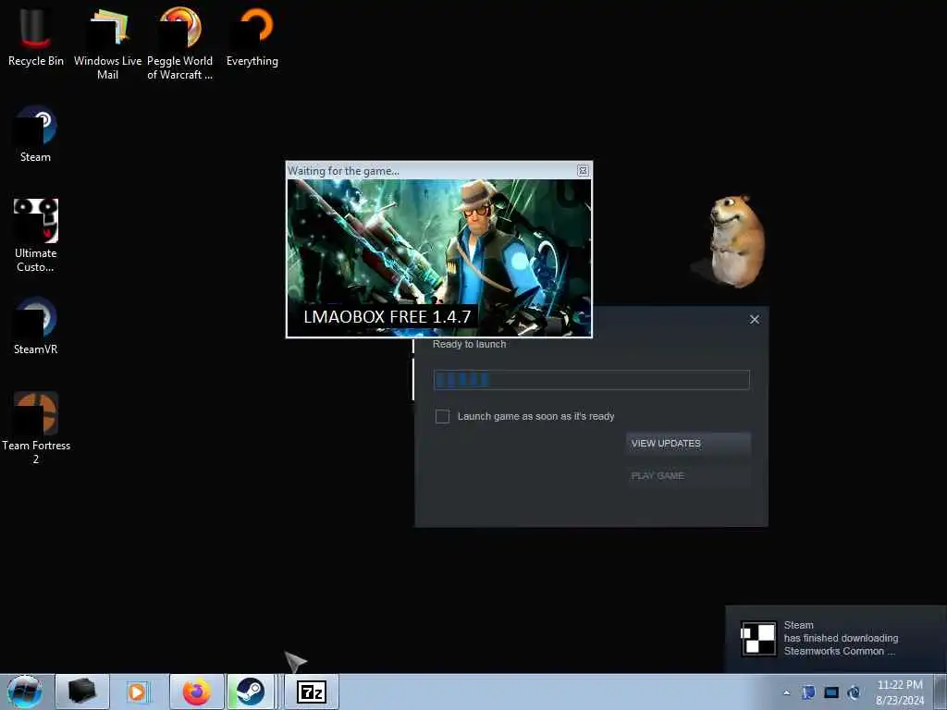Open the Steam finished downloading notification
Image resolution: width=947 pixels, height=710 pixels.
tap(836, 639)
